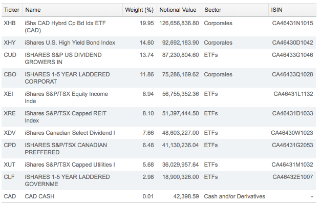The height and width of the screenshot is (203, 321).
Task: Sort by the Name column header
Action: pos(33,10)
